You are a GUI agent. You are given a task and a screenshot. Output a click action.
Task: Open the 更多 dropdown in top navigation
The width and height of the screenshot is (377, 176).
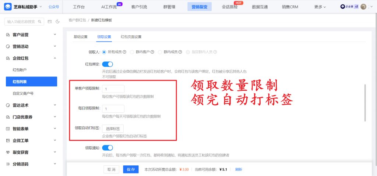pyautogui.click(x=320, y=7)
